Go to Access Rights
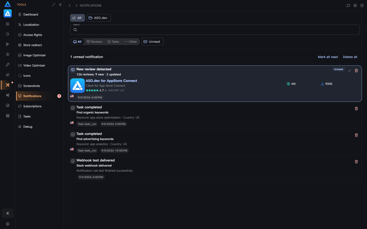 39,35
